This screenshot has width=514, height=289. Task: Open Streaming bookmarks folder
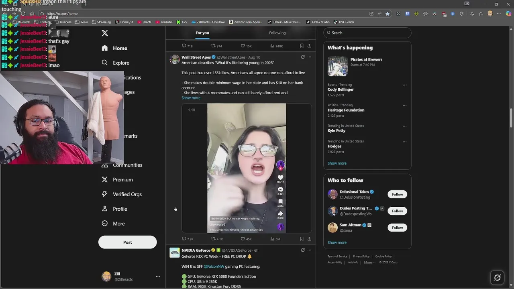click(101, 22)
